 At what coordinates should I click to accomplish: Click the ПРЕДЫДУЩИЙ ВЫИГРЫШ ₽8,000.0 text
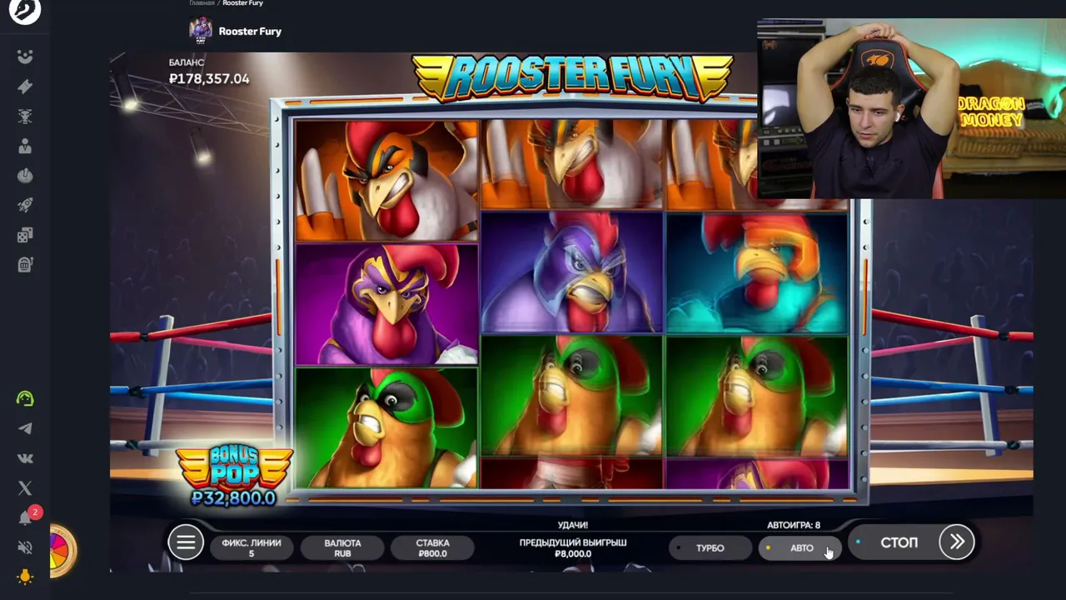pos(573,547)
